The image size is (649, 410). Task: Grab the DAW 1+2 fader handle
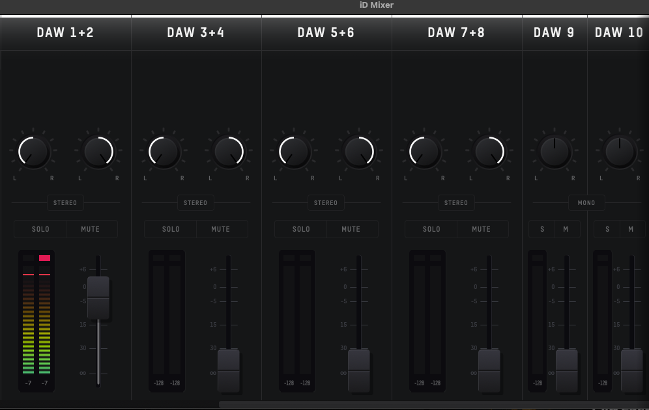pyautogui.click(x=98, y=297)
